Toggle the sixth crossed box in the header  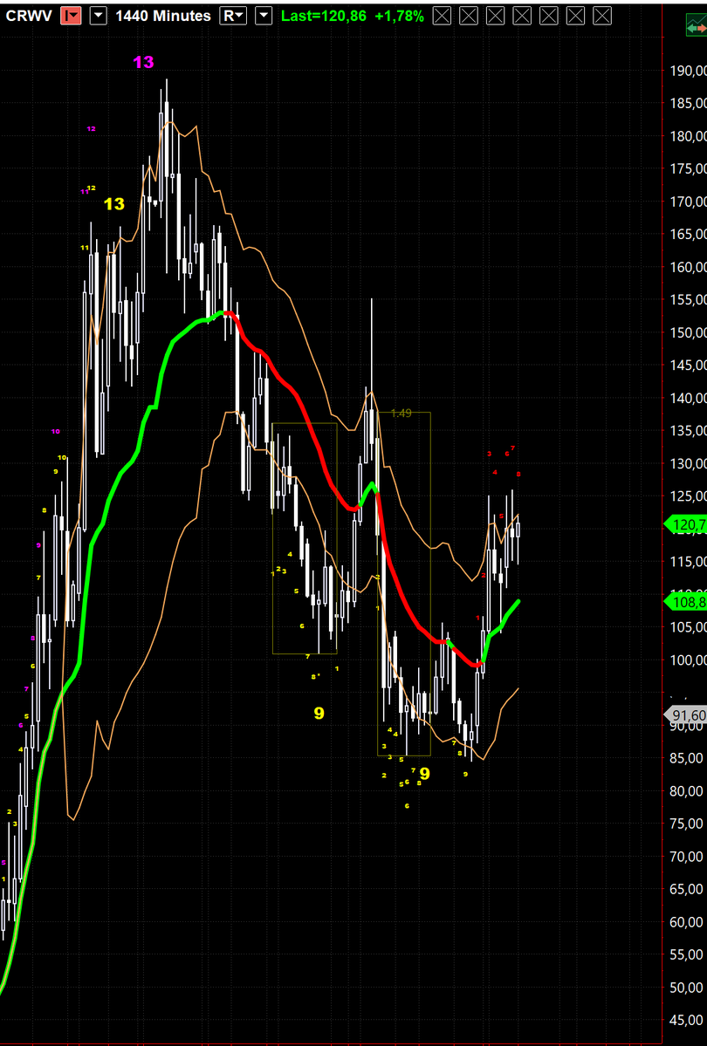pos(575,16)
